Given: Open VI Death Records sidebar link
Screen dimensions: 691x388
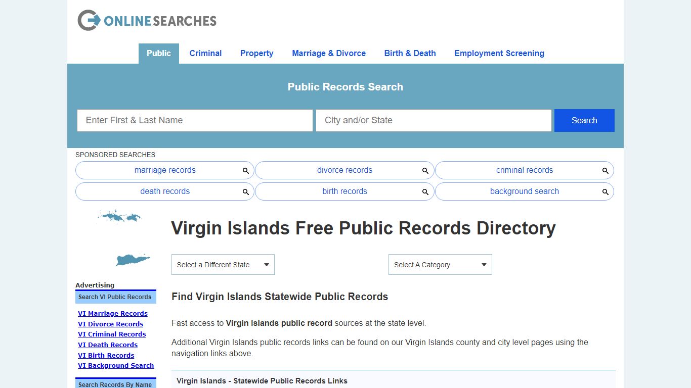Looking at the screenshot, I should [x=108, y=345].
